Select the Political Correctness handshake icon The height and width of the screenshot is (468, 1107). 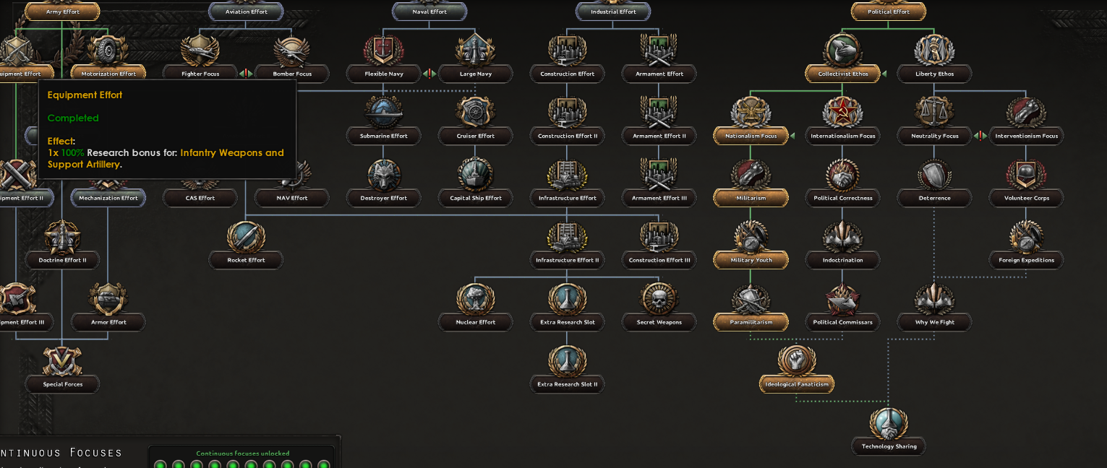(x=842, y=175)
